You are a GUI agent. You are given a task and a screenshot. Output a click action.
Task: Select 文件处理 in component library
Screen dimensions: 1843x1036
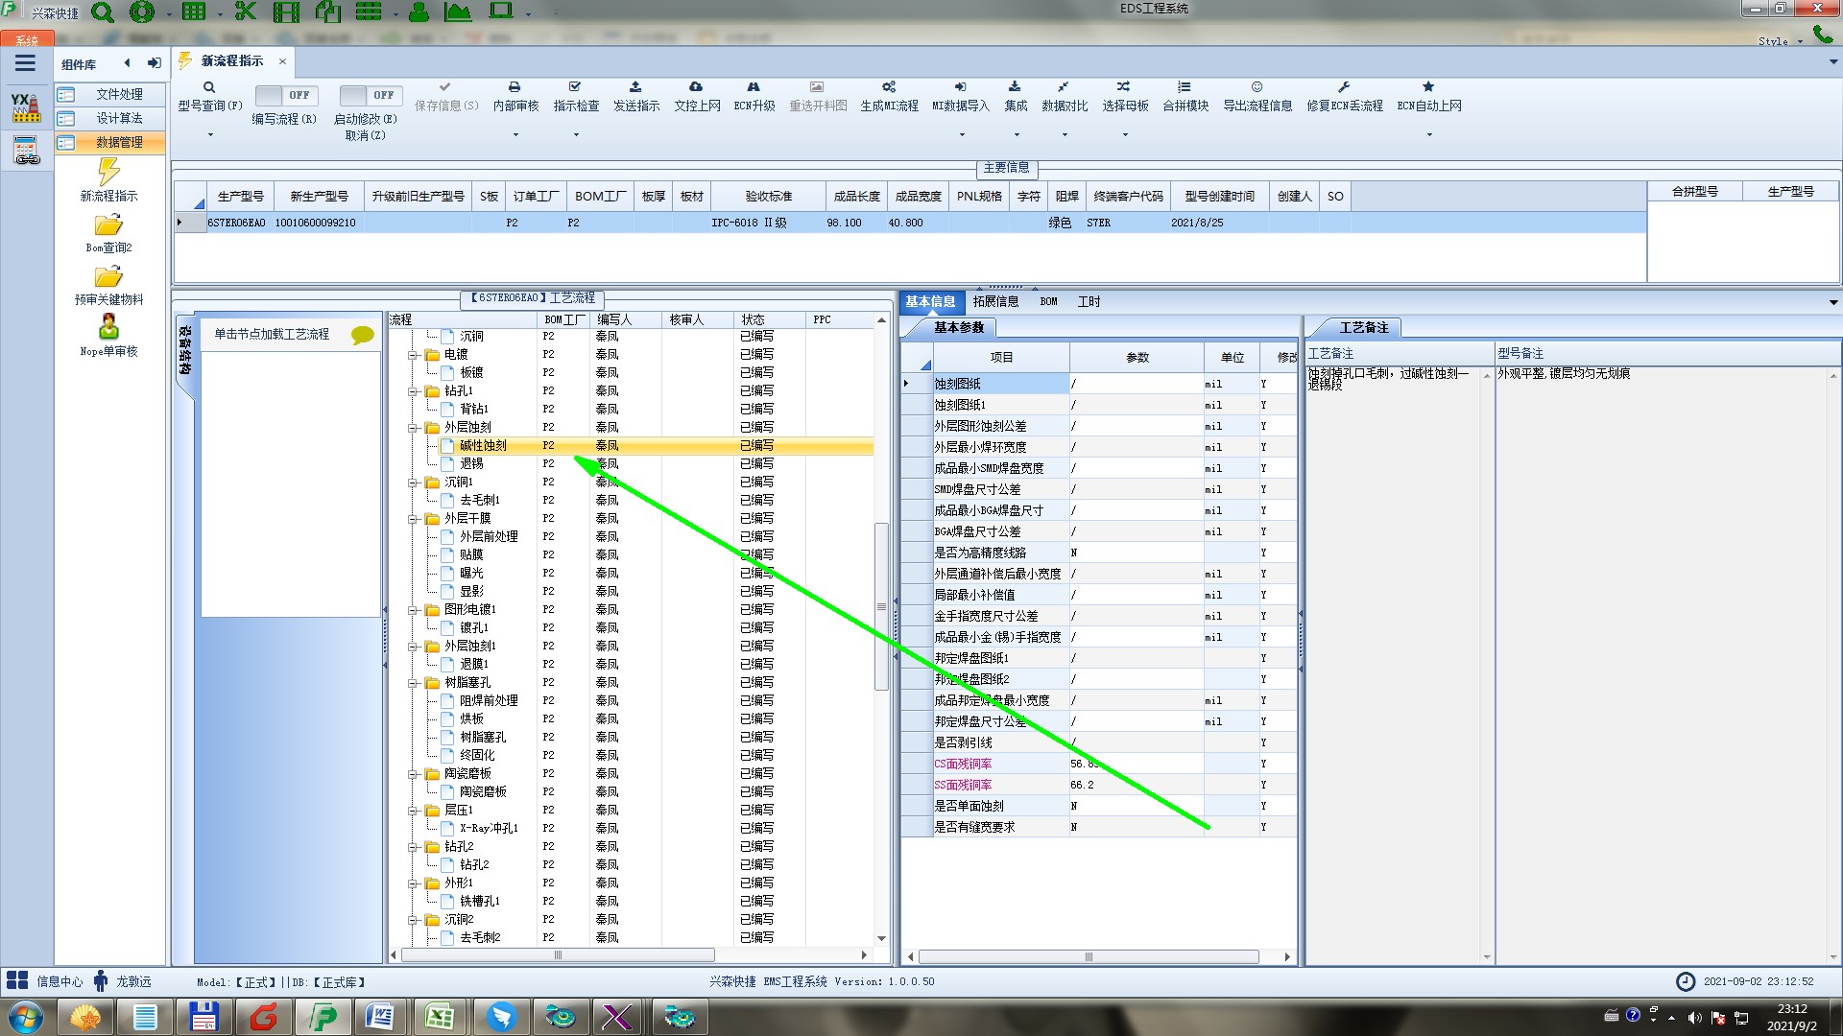(118, 94)
